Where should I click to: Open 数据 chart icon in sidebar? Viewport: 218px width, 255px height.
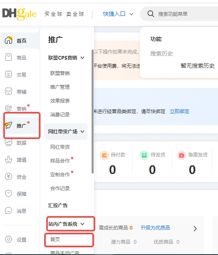coord(9,142)
